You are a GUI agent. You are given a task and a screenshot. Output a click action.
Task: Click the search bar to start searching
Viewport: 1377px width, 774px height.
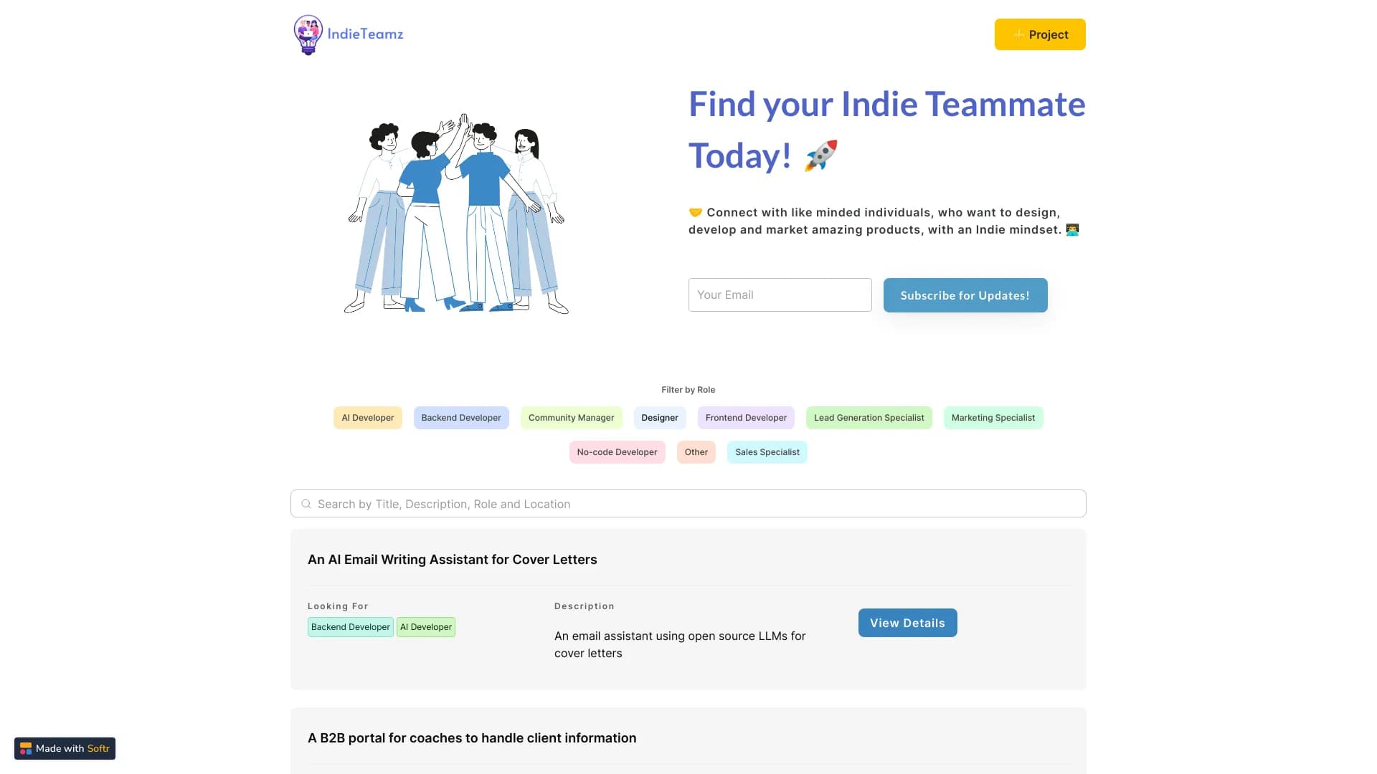[x=688, y=503]
